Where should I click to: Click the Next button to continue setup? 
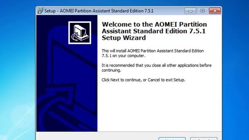point(172,139)
